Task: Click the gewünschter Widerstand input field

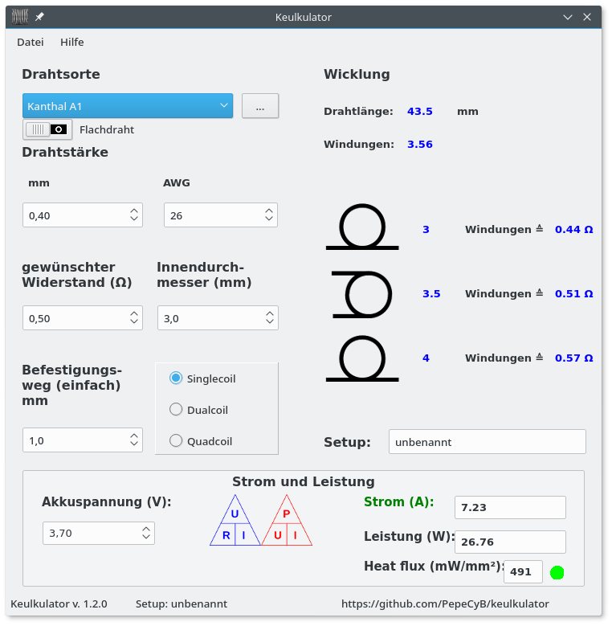Action: (72, 318)
